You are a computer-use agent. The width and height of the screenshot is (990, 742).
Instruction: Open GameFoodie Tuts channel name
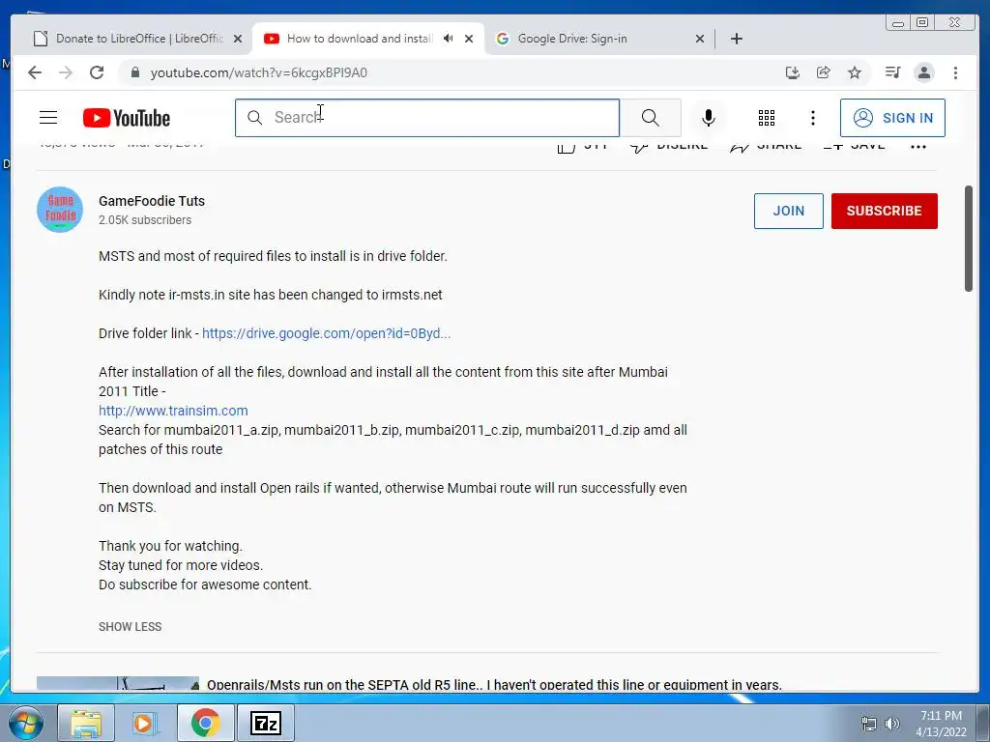(x=152, y=201)
